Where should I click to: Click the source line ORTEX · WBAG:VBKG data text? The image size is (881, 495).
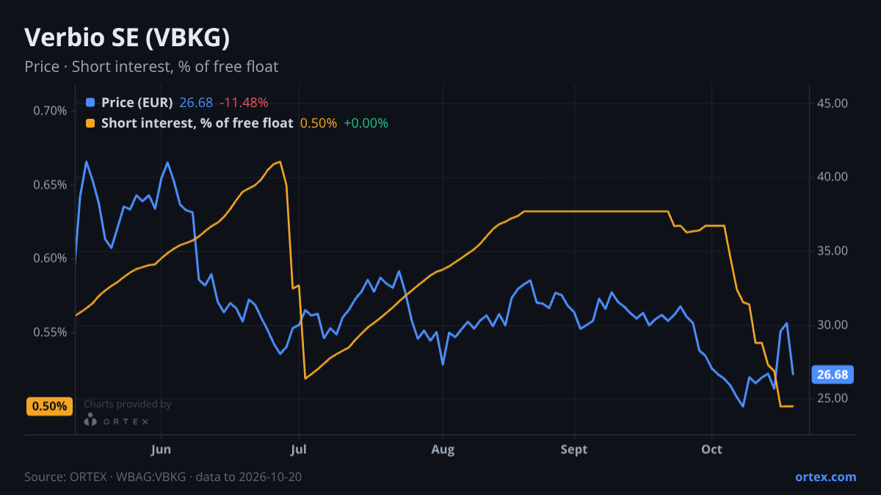[163, 477]
